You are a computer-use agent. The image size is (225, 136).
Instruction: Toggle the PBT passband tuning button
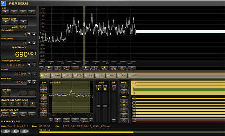click(x=58, y=121)
